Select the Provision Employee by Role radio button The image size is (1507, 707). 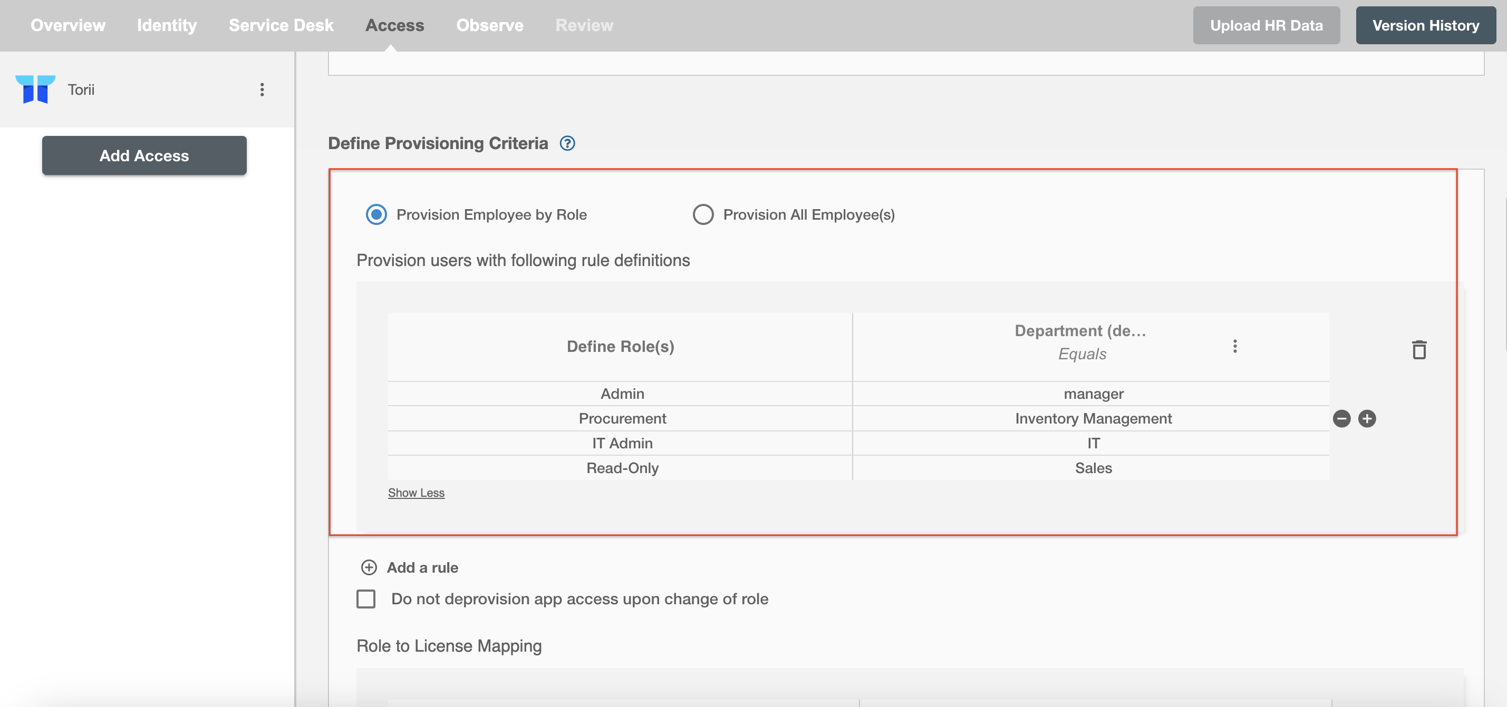pos(375,214)
